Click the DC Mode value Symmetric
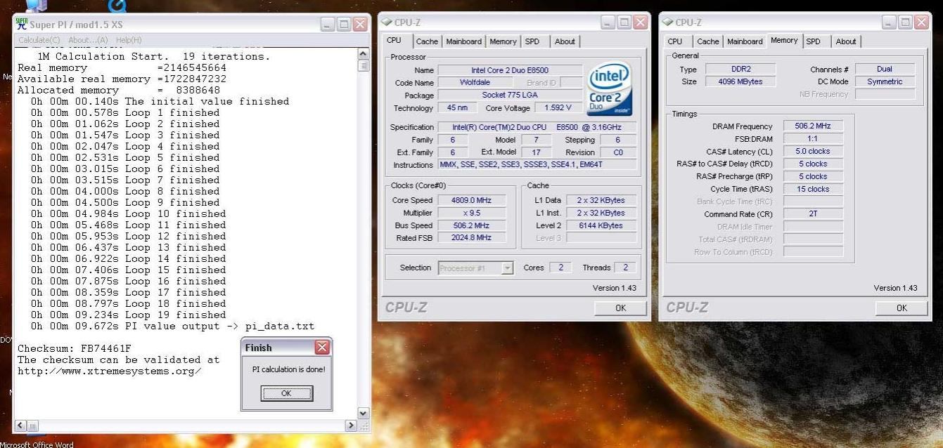The height and width of the screenshot is (448, 943). (x=885, y=81)
